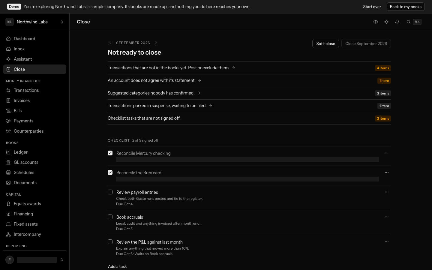Open Northwind Labs company switcher
The image size is (432, 270).
coord(35,22)
